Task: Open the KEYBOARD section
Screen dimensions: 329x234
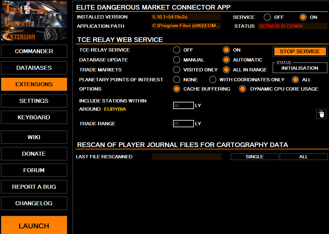Action: (34, 117)
